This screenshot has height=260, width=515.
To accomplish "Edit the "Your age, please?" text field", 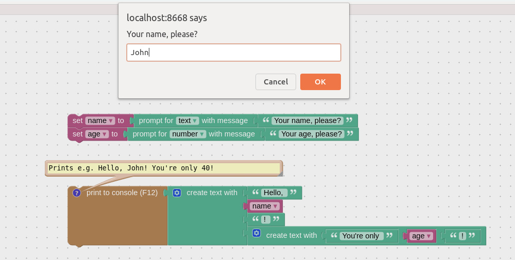I will click(x=312, y=134).
